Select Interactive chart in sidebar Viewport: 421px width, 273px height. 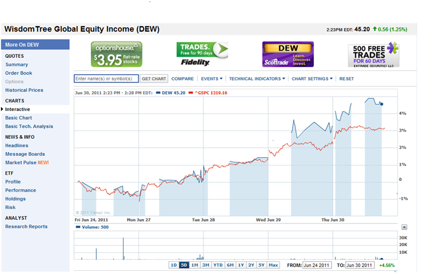17,109
